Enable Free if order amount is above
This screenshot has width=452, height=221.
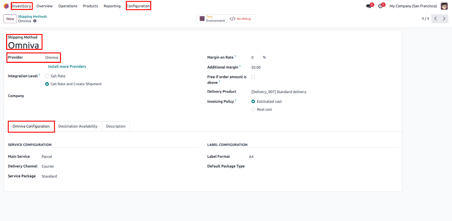253,77
